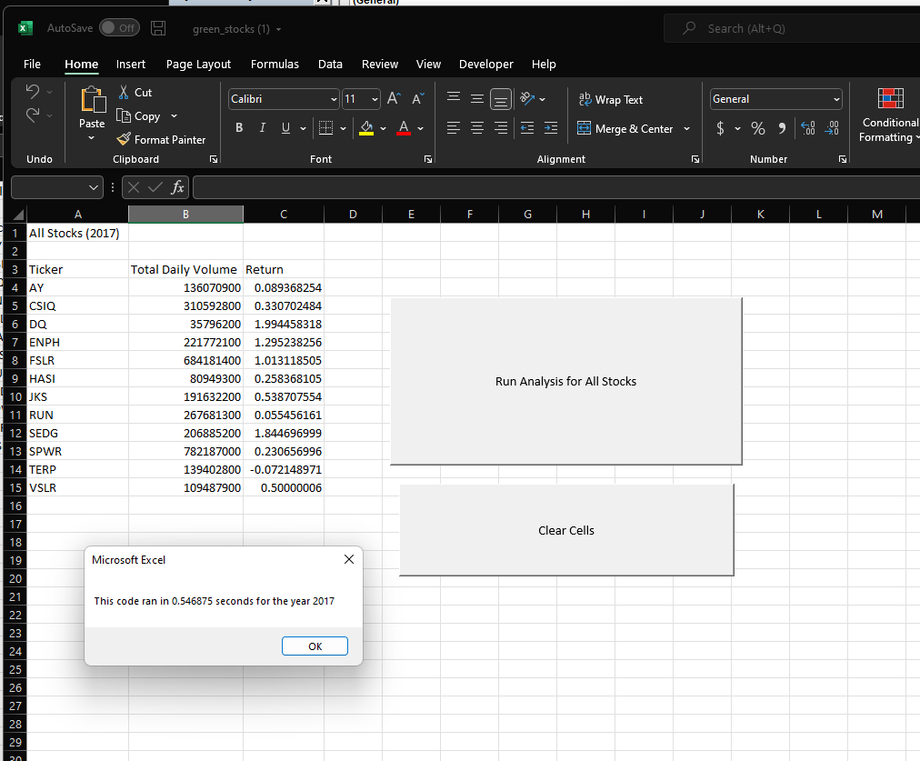Screen dimensions: 920x761
Task: Open the Alignment settings dialog launcher
Action: click(695, 159)
